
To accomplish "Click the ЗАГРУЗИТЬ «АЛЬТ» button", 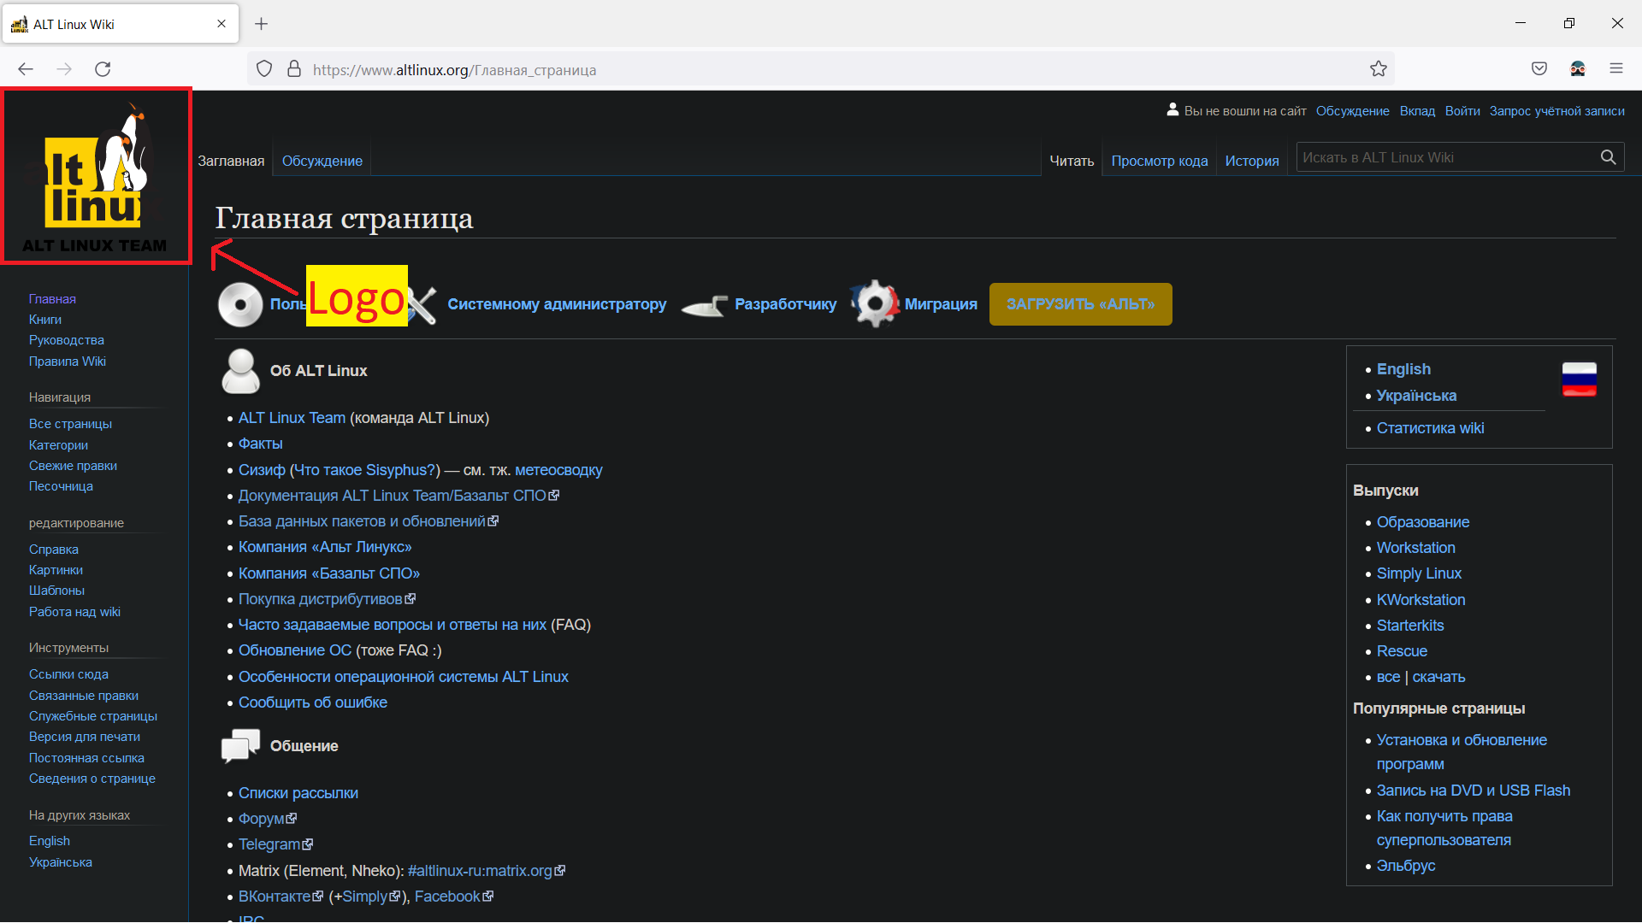I will tap(1080, 303).
